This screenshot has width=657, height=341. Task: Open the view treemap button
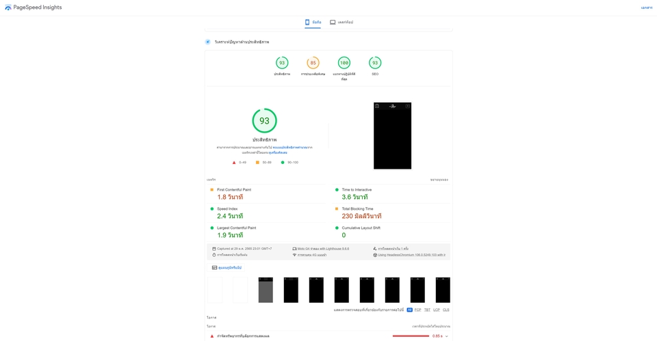click(227, 268)
